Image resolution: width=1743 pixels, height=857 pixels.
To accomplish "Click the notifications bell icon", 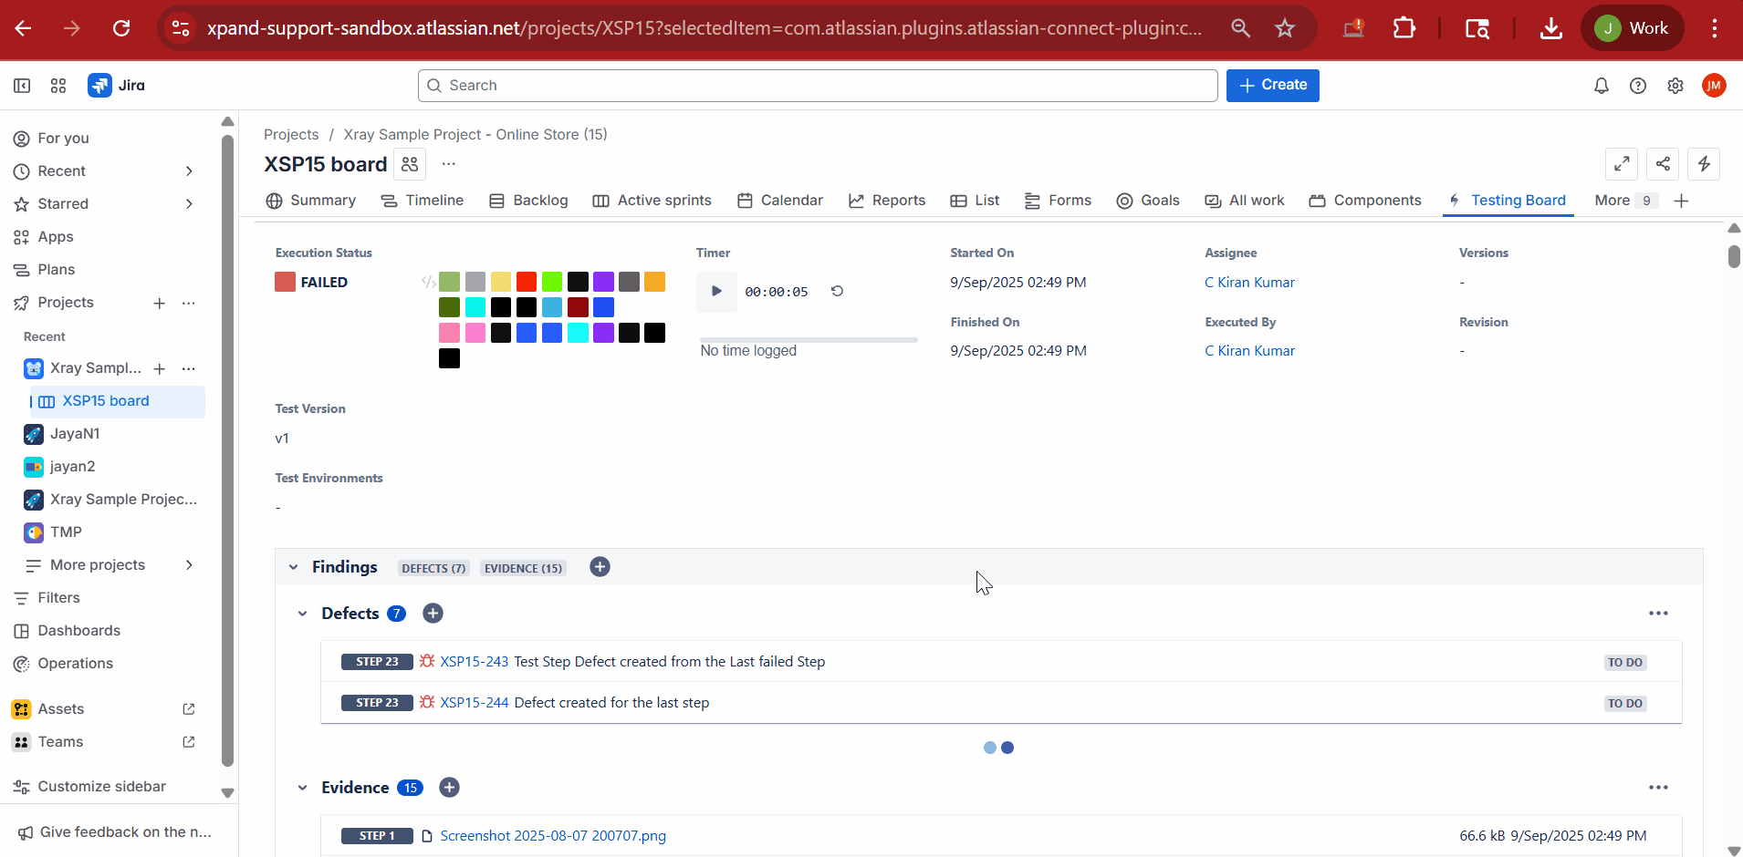I will tap(1601, 86).
